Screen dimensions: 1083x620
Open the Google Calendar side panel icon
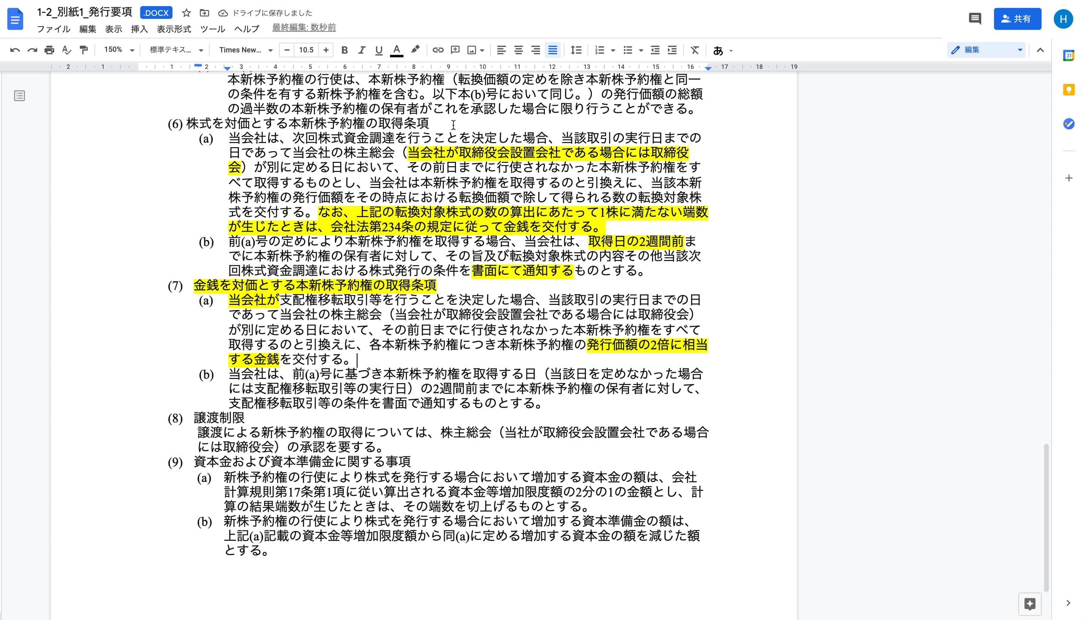pyautogui.click(x=1068, y=56)
